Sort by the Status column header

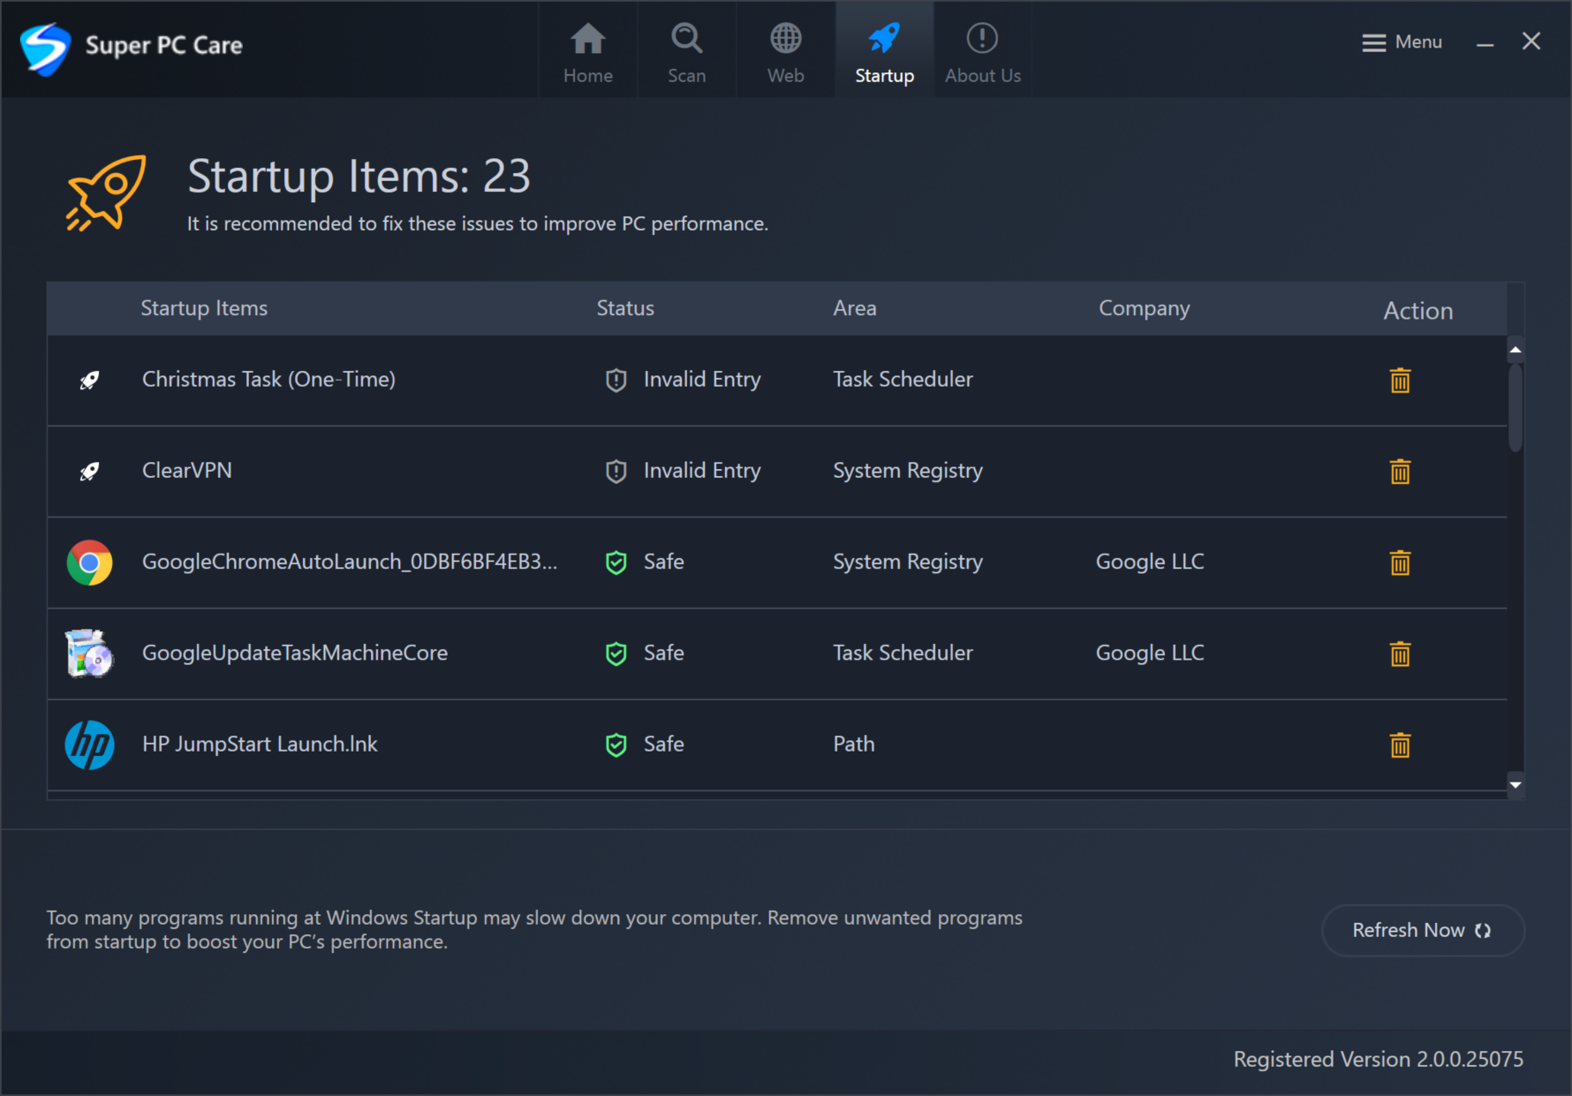pos(625,308)
